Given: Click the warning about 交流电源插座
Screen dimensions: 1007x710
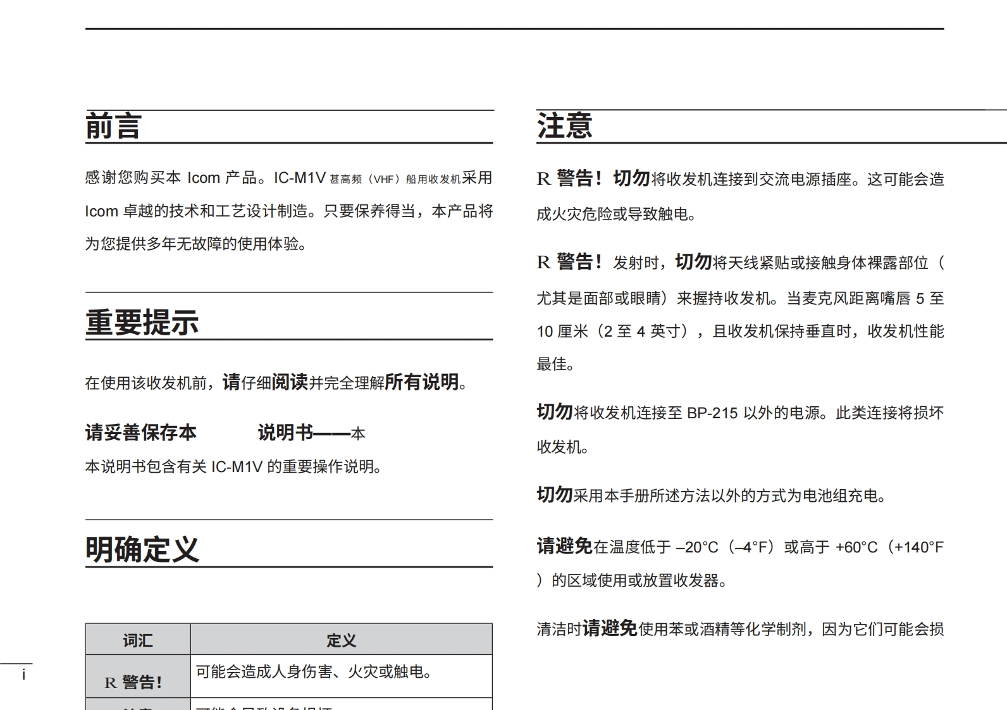Looking at the screenshot, I should tap(740, 180).
